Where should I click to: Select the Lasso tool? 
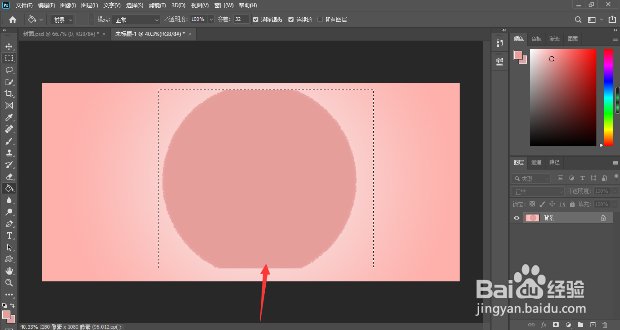coord(9,70)
